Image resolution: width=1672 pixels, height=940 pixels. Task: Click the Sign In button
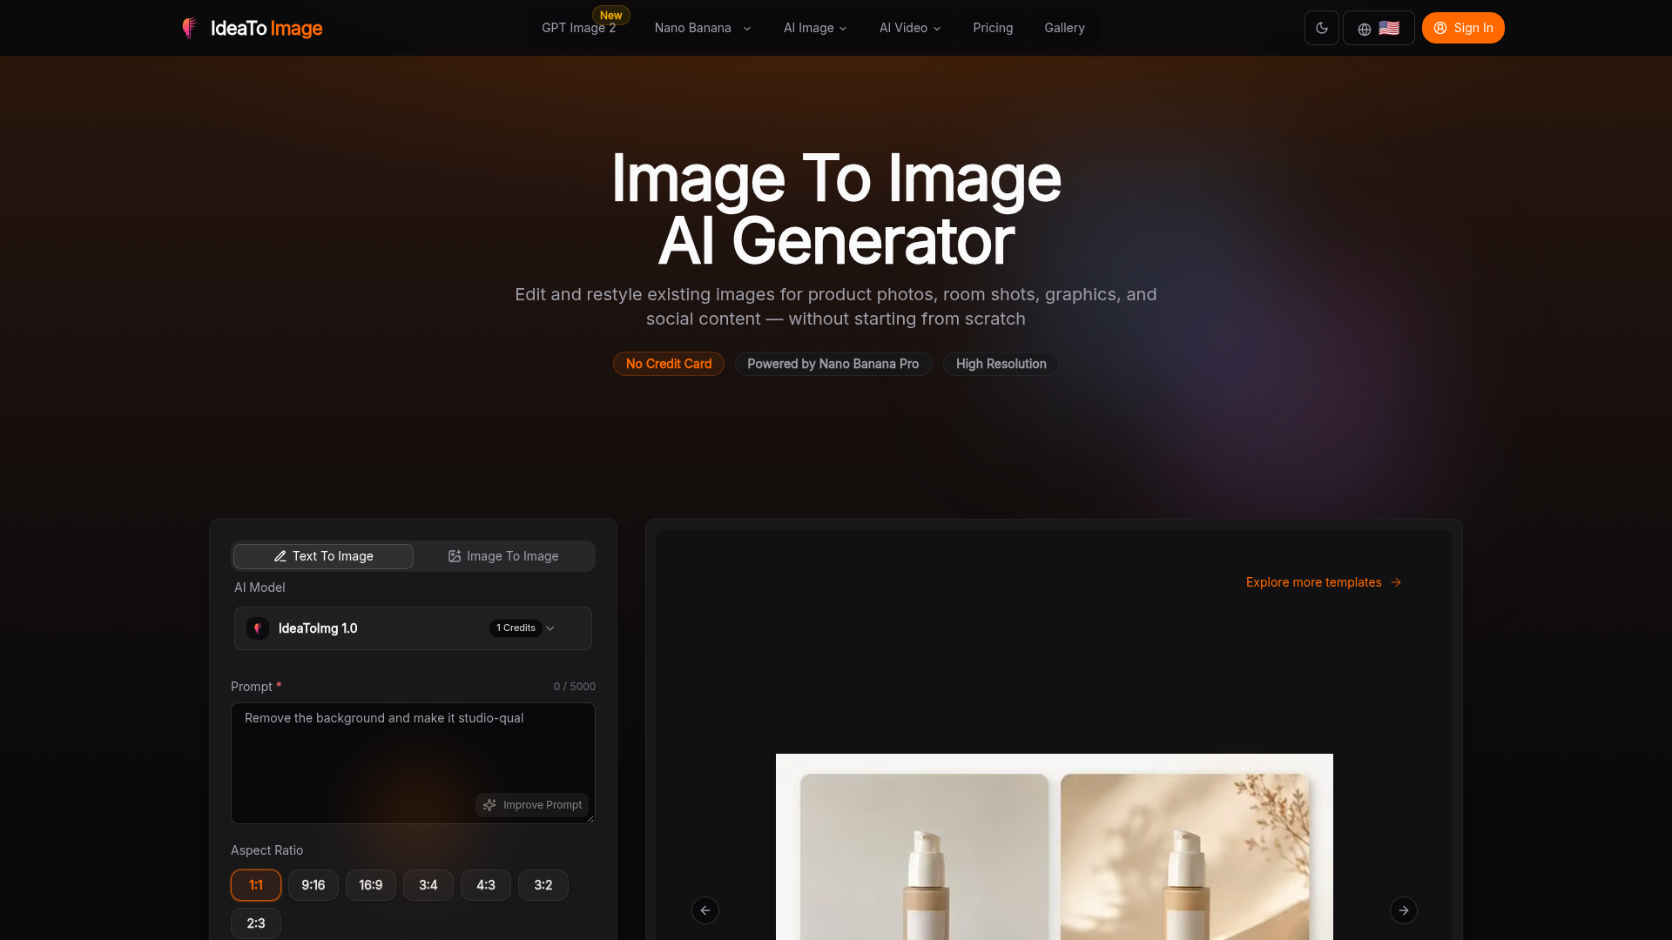point(1463,28)
